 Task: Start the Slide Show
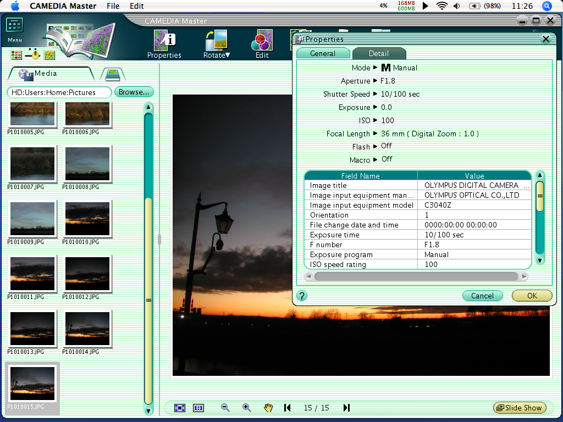[x=520, y=408]
